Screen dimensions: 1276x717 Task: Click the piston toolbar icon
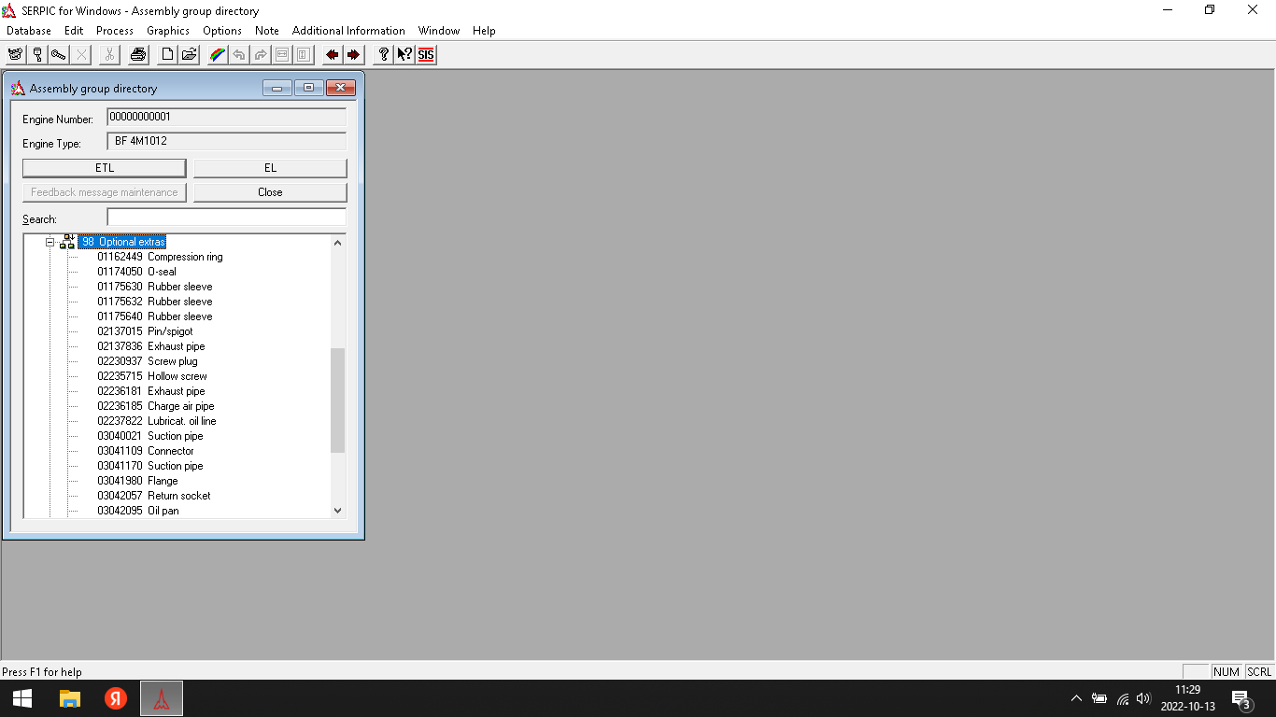click(x=37, y=55)
